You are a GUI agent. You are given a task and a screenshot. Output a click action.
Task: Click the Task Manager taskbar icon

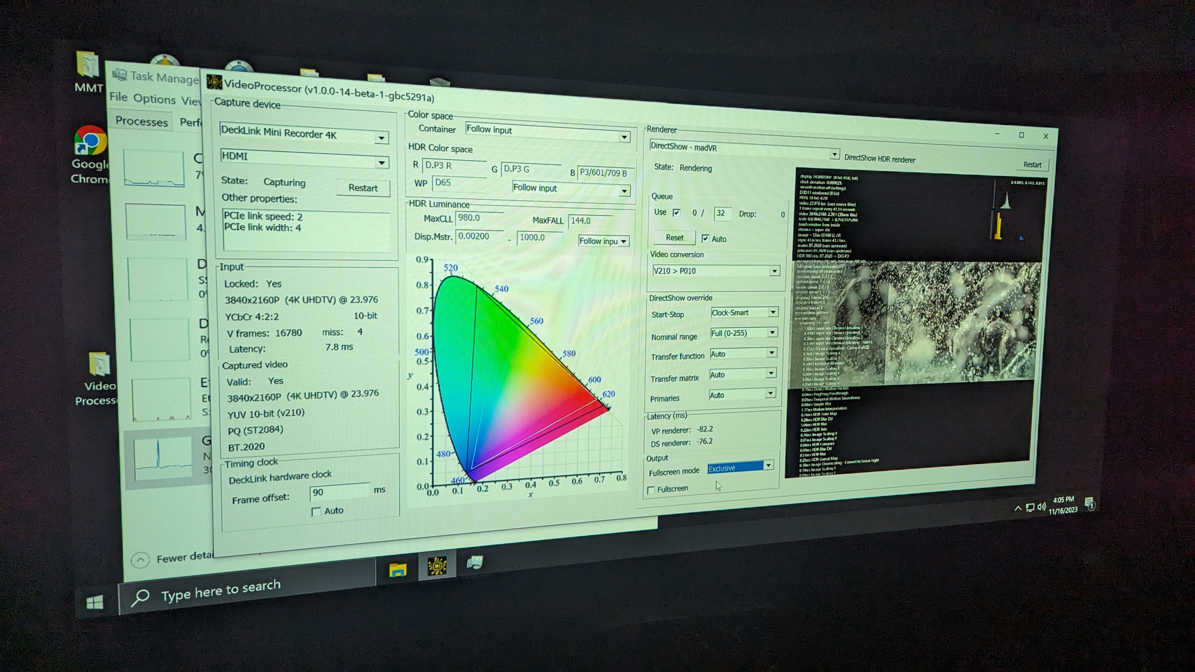point(475,563)
